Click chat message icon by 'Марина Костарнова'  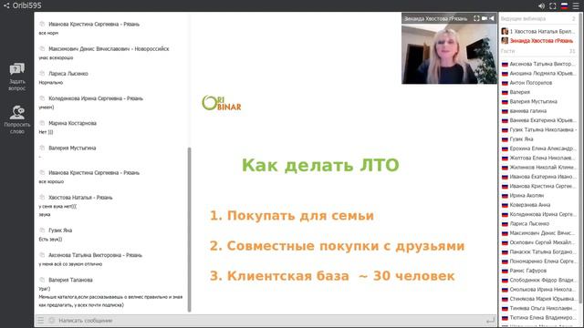click(x=42, y=123)
